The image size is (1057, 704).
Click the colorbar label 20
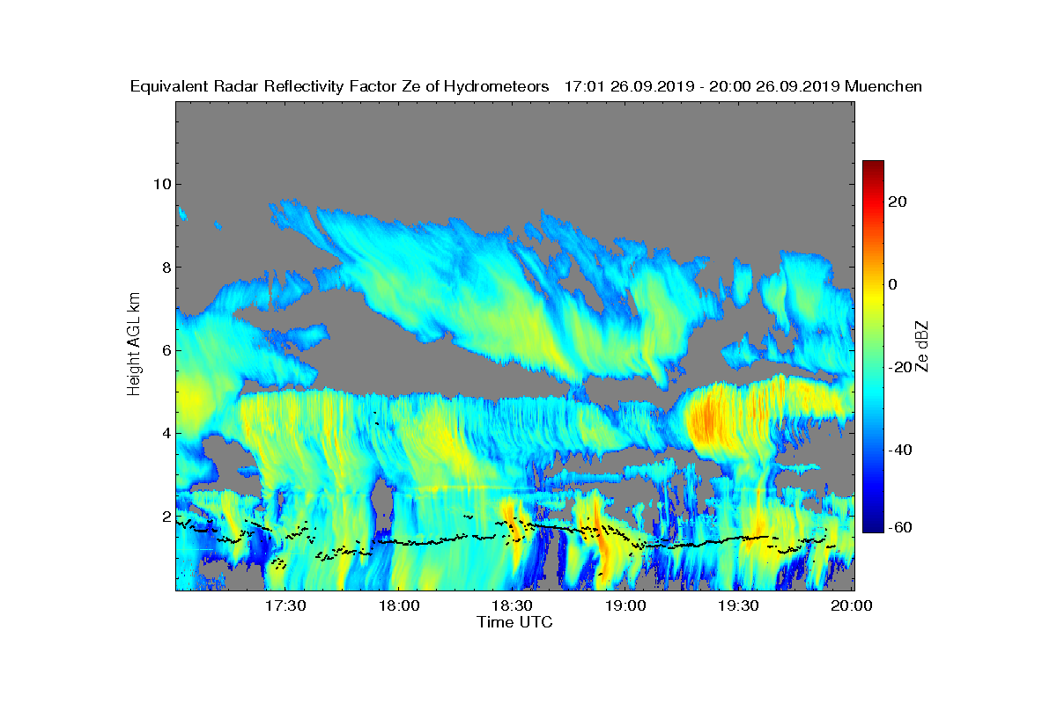point(898,202)
